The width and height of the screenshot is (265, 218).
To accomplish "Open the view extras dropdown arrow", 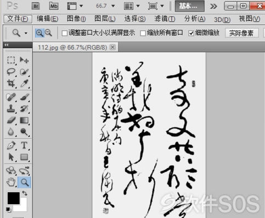I will coord(81,6).
